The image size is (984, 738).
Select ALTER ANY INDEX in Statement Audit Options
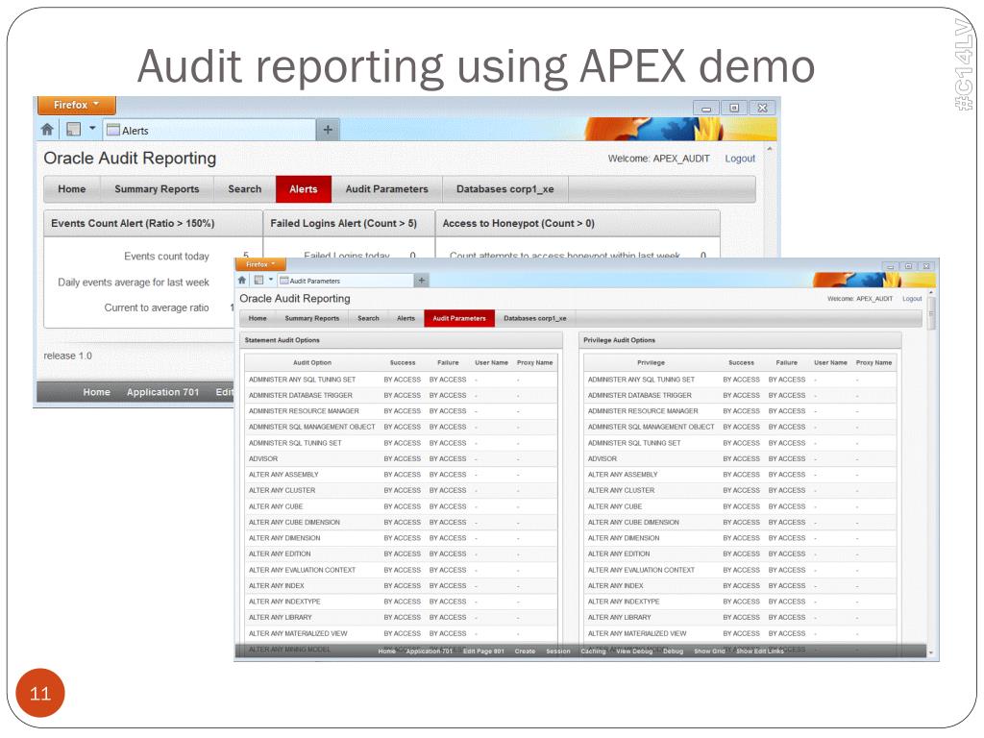click(276, 585)
